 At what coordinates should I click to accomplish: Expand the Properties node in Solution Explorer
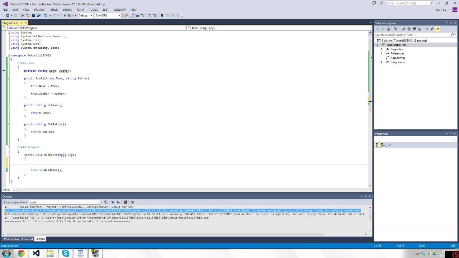[382, 49]
